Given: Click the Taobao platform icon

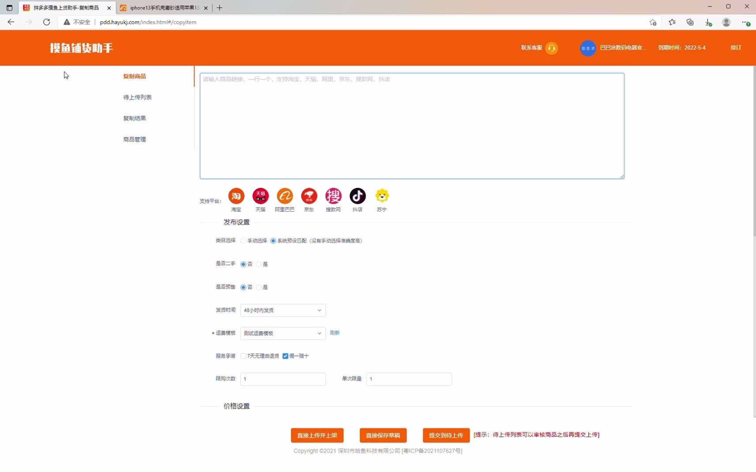Looking at the screenshot, I should (x=236, y=196).
